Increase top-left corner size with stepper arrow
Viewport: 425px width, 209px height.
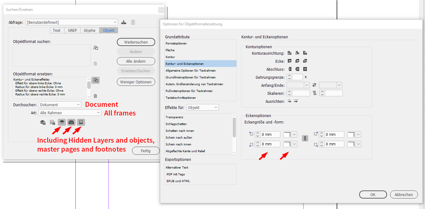click(257, 133)
